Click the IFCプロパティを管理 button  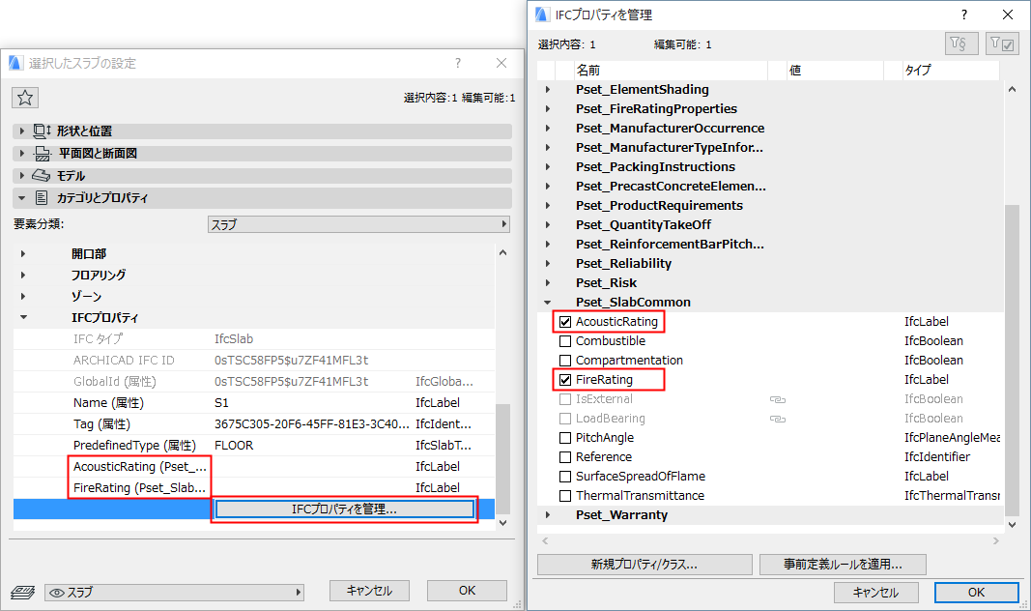[343, 509]
